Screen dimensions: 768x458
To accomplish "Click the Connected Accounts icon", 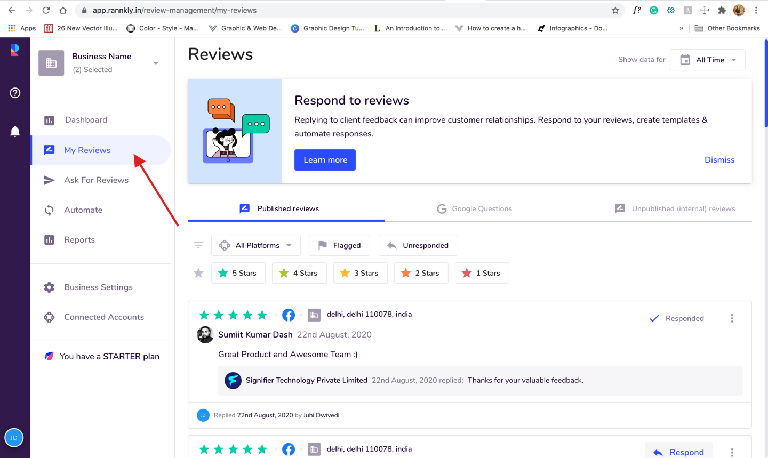I will (x=49, y=317).
